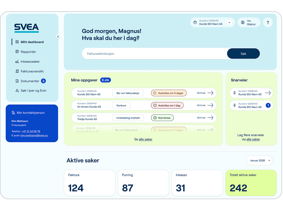Click the SVEA logo
Screen dimensions: 283x212
pos(27,28)
